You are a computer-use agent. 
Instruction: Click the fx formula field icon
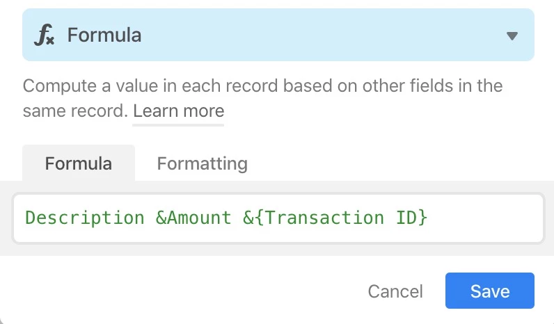pos(44,35)
